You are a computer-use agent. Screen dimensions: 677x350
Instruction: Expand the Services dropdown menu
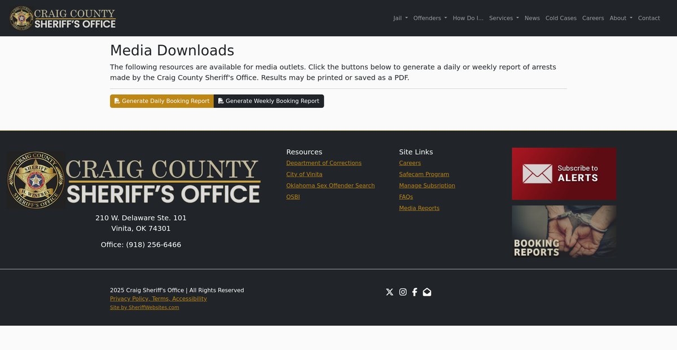point(504,18)
